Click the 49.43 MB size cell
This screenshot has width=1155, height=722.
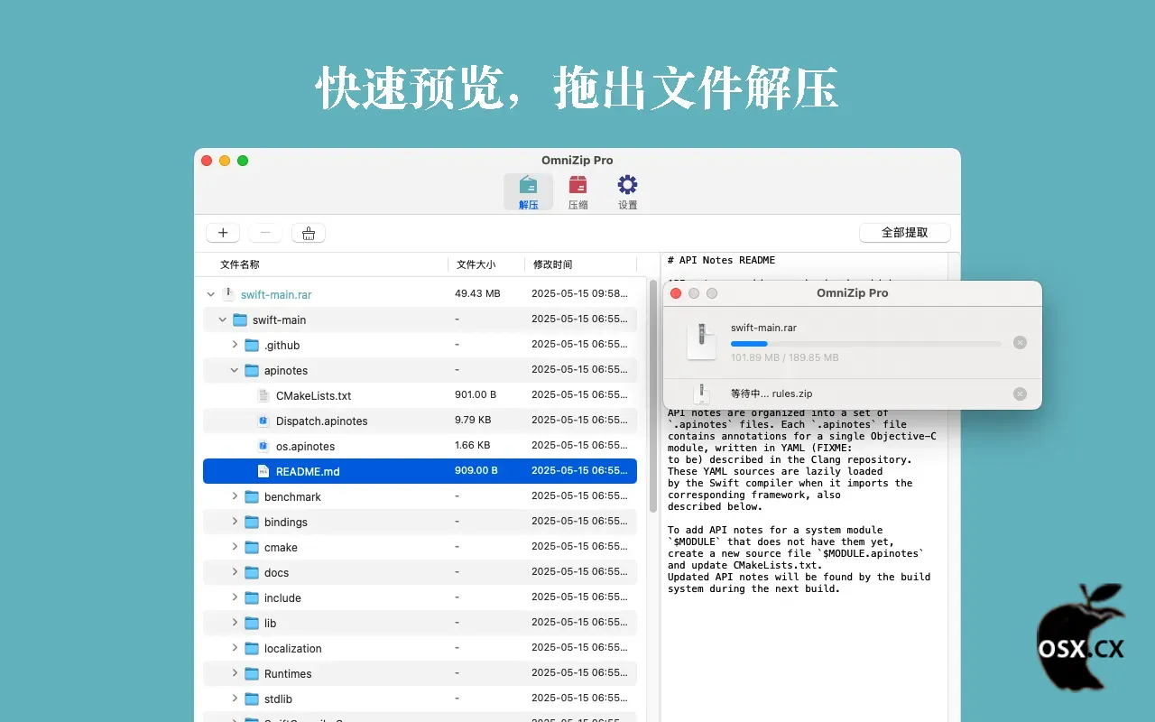pos(477,293)
